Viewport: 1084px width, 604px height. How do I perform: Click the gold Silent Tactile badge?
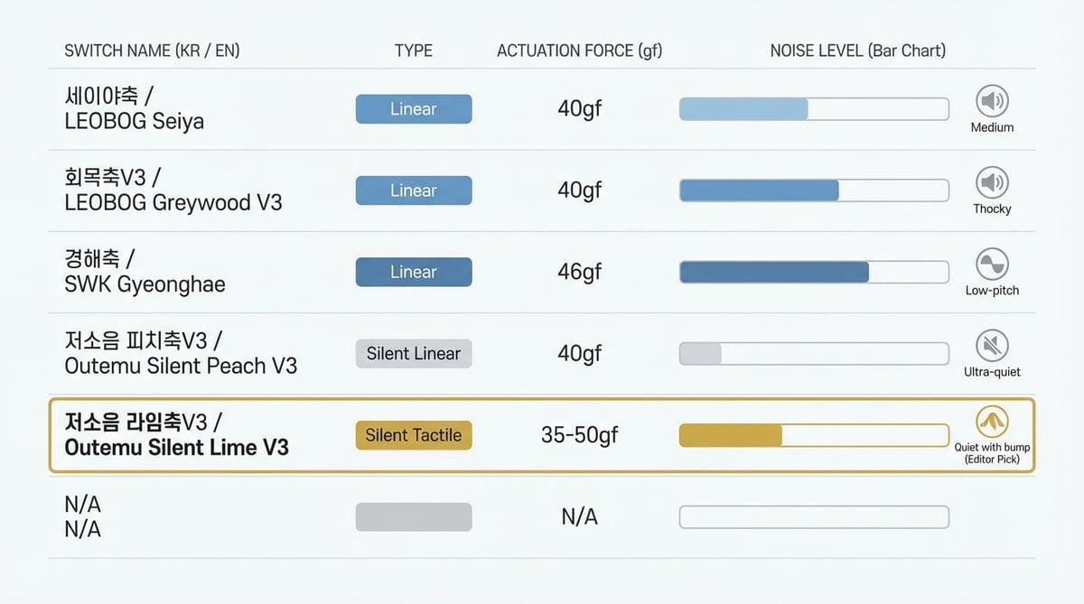click(x=414, y=435)
